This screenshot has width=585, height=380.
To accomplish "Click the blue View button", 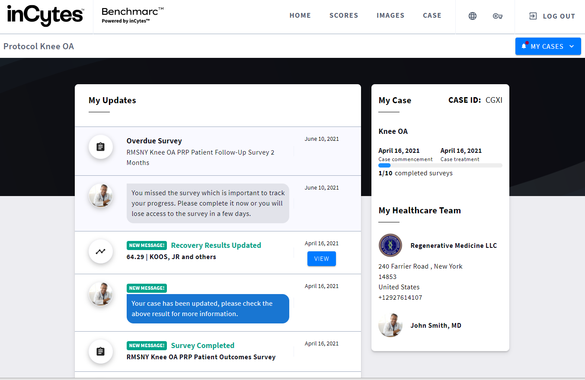I will [x=321, y=259].
